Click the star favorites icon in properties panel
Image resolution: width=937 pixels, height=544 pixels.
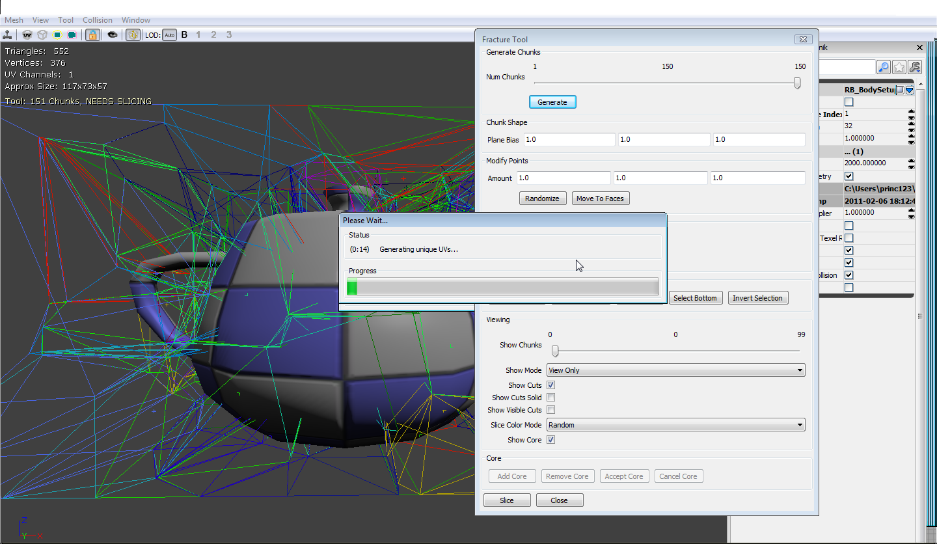[899, 67]
